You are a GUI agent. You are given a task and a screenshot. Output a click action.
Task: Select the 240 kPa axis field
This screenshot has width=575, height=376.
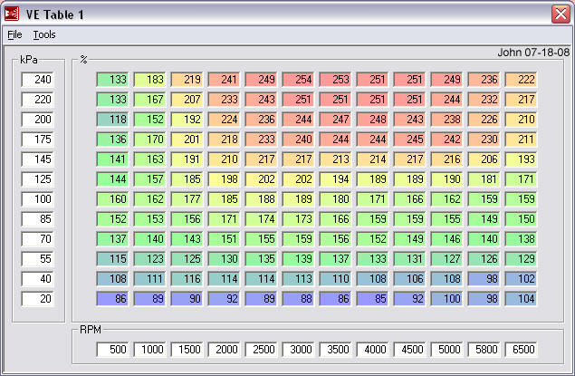point(38,80)
